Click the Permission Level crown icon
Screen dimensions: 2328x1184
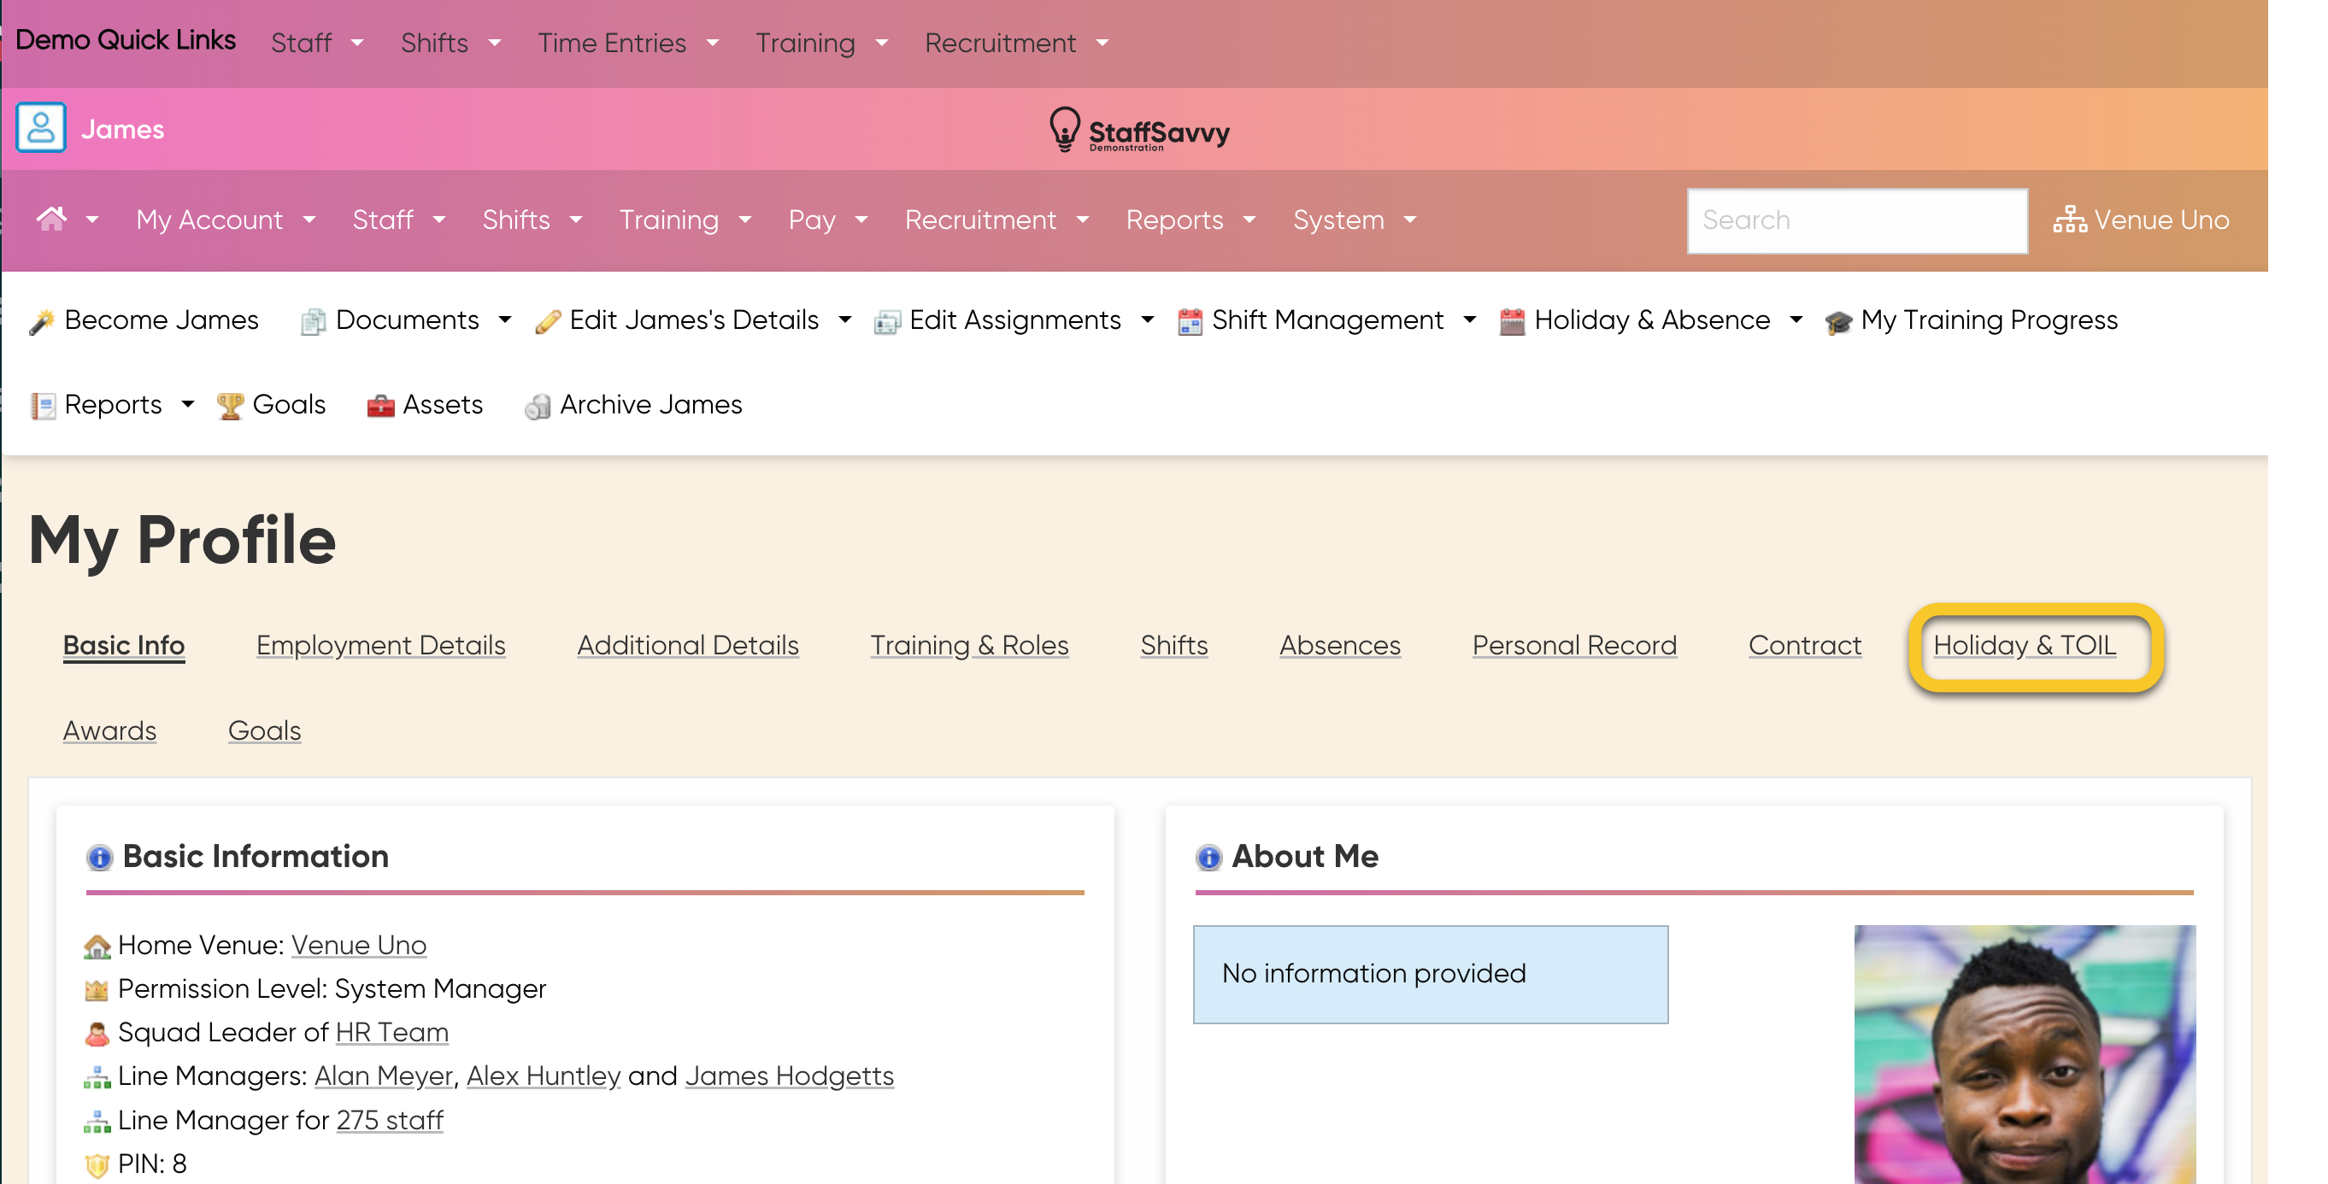click(97, 990)
